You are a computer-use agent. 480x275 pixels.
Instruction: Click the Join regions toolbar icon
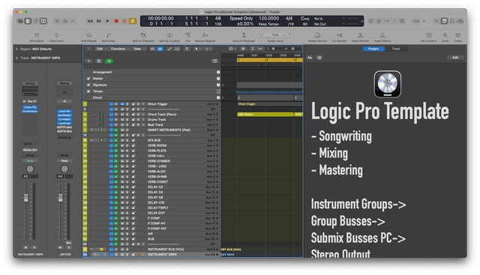pyautogui.click(x=187, y=35)
